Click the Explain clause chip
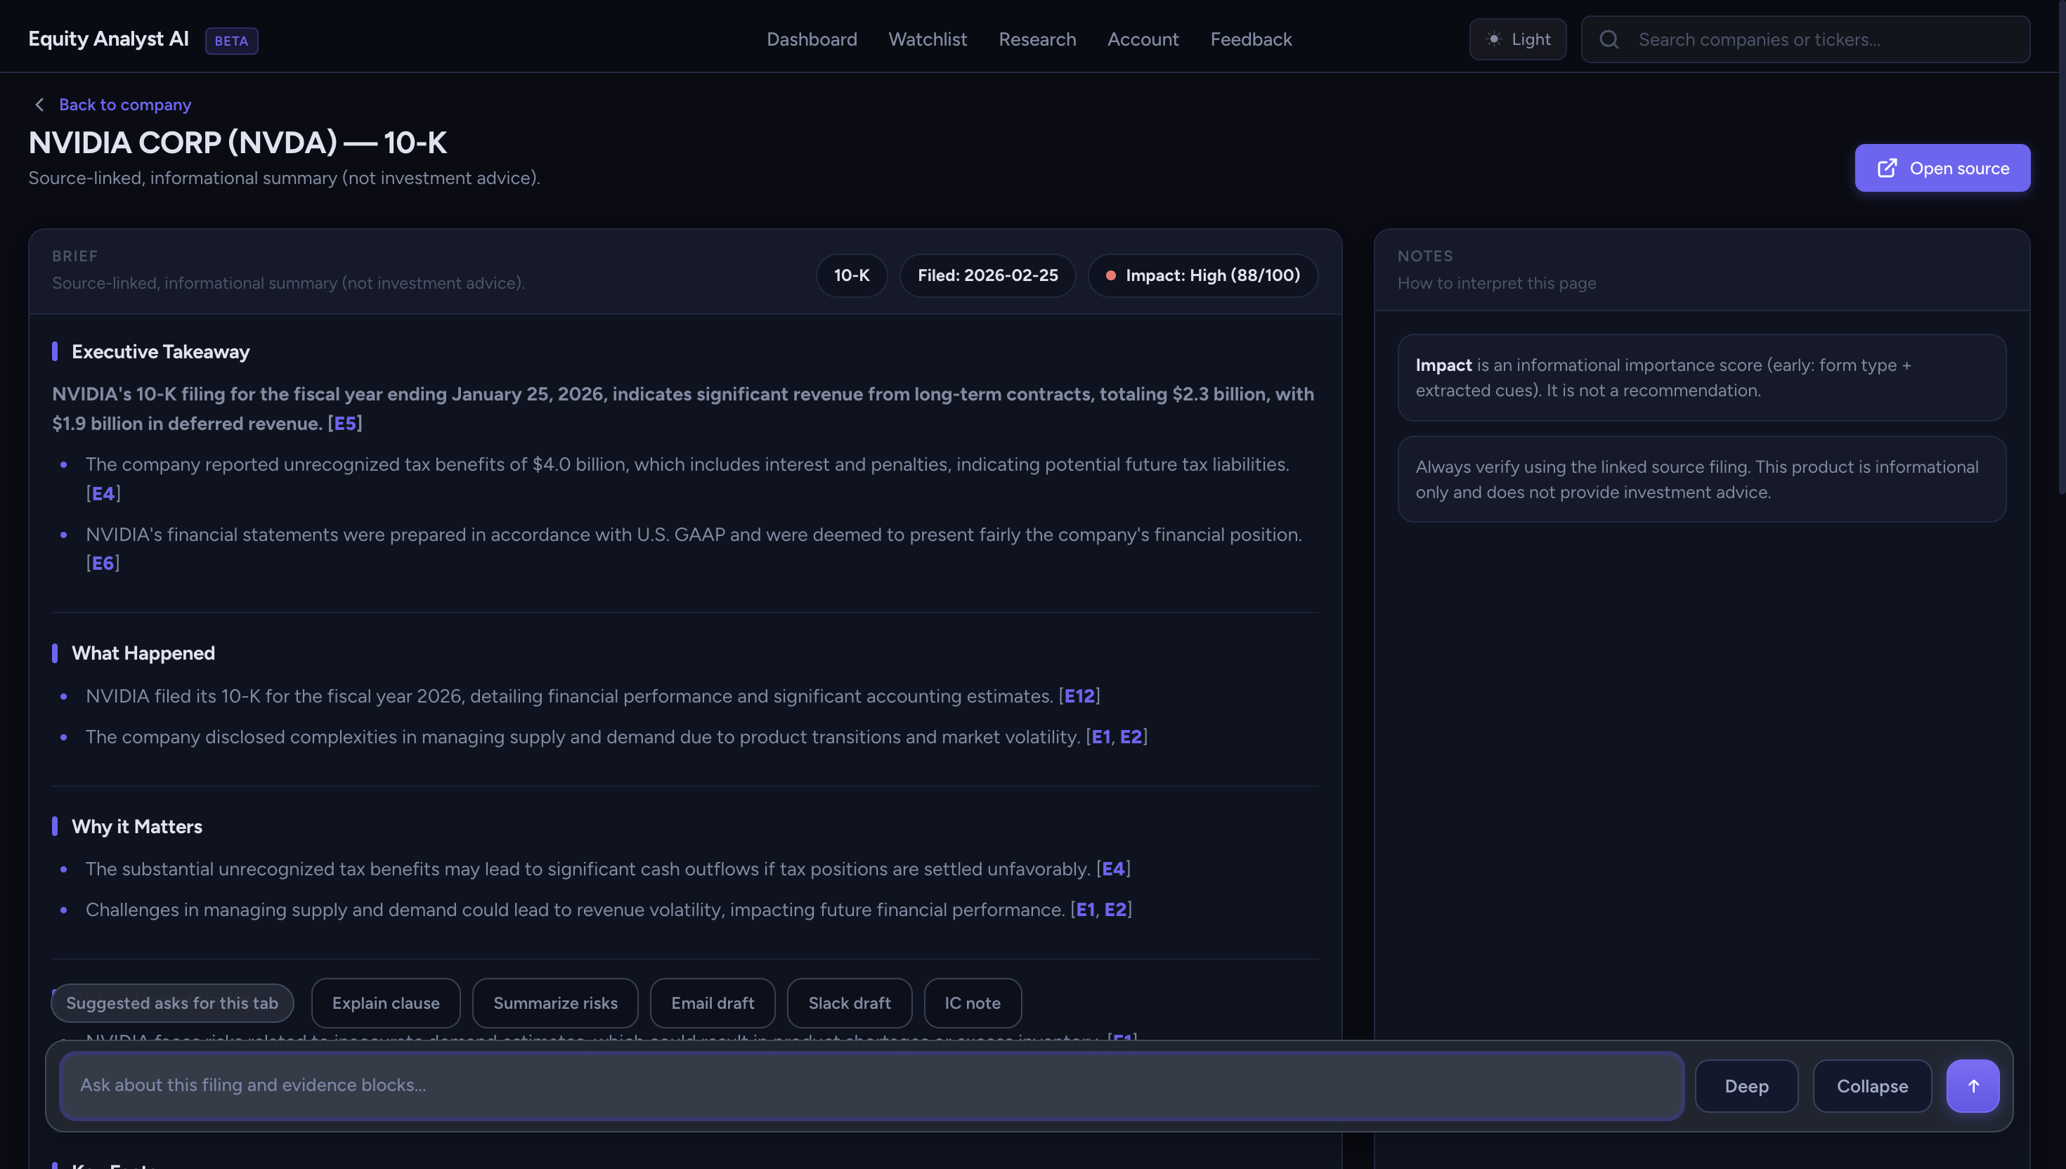Viewport: 2066px width, 1169px height. click(x=385, y=1003)
